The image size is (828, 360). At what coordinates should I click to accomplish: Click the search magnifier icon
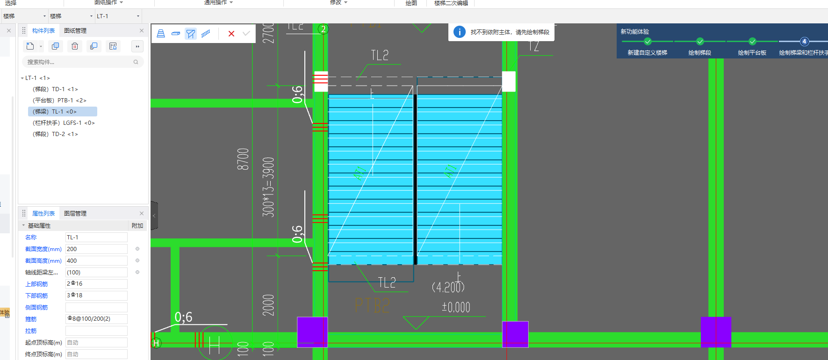136,62
